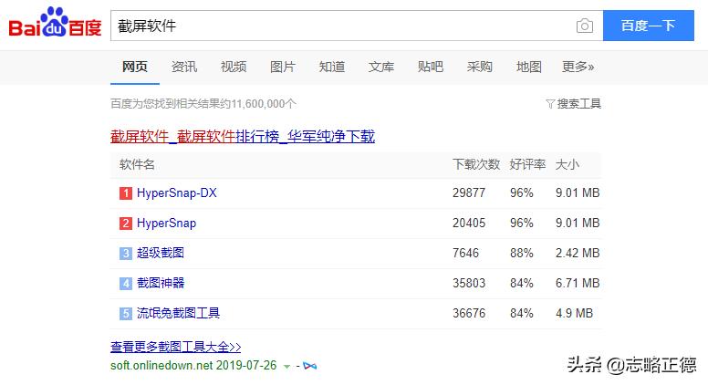The width and height of the screenshot is (708, 385).
Task: Click the blue snapshot icon after the URL
Action: 310,366
